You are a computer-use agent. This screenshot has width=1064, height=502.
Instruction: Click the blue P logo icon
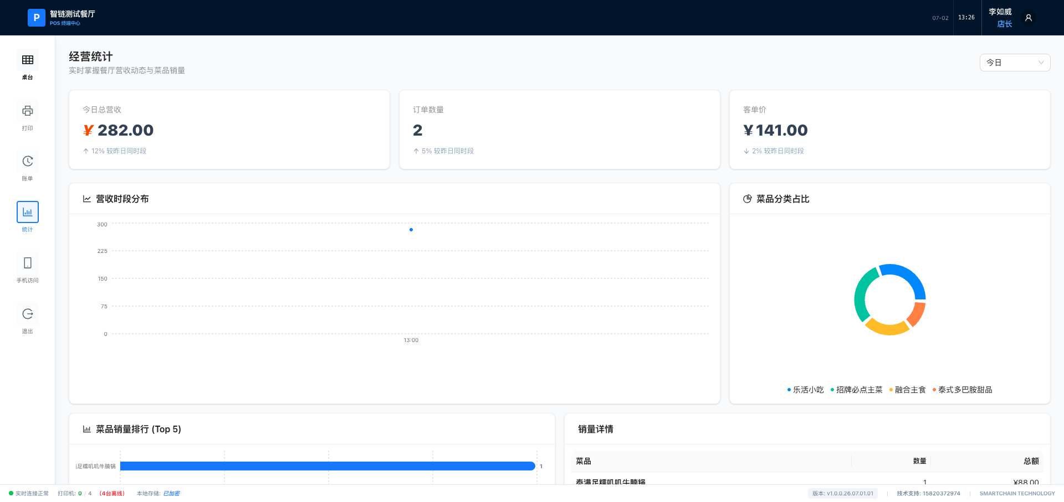point(37,18)
